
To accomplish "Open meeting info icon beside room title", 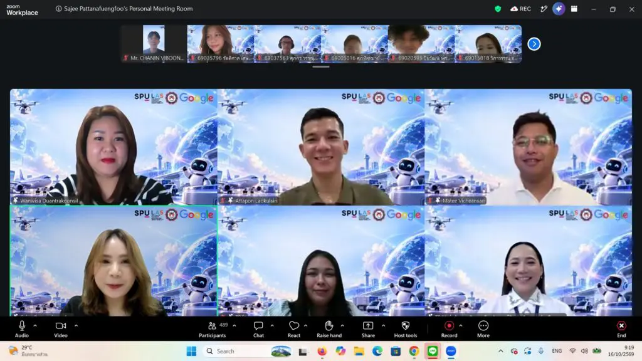I will coord(58,9).
